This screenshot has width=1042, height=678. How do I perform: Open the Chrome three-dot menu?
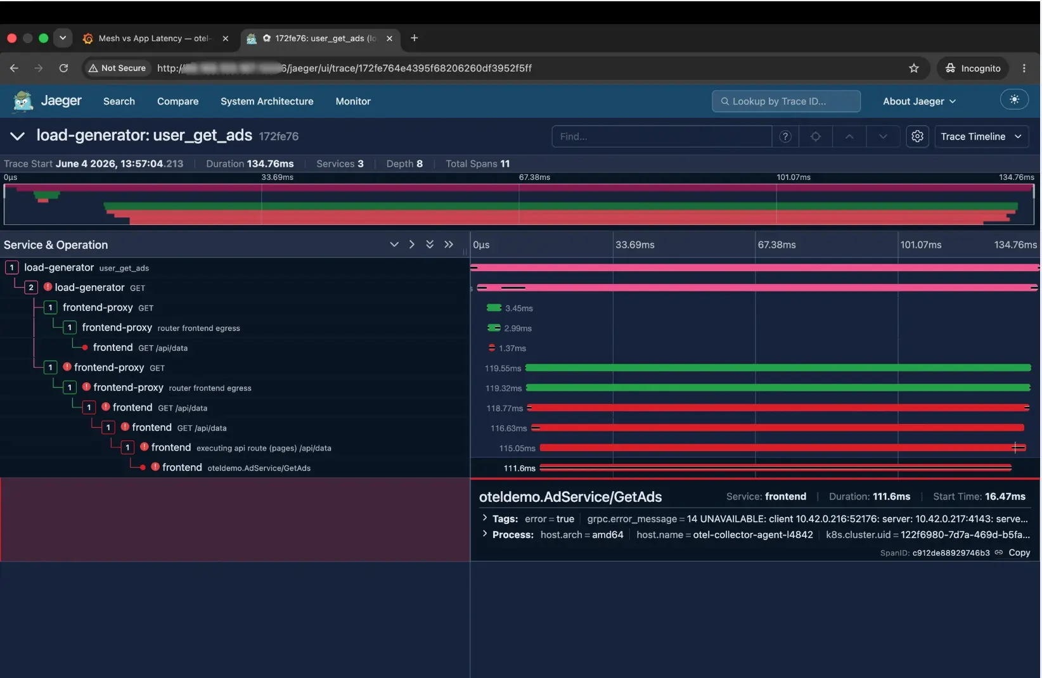pyautogui.click(x=1024, y=68)
